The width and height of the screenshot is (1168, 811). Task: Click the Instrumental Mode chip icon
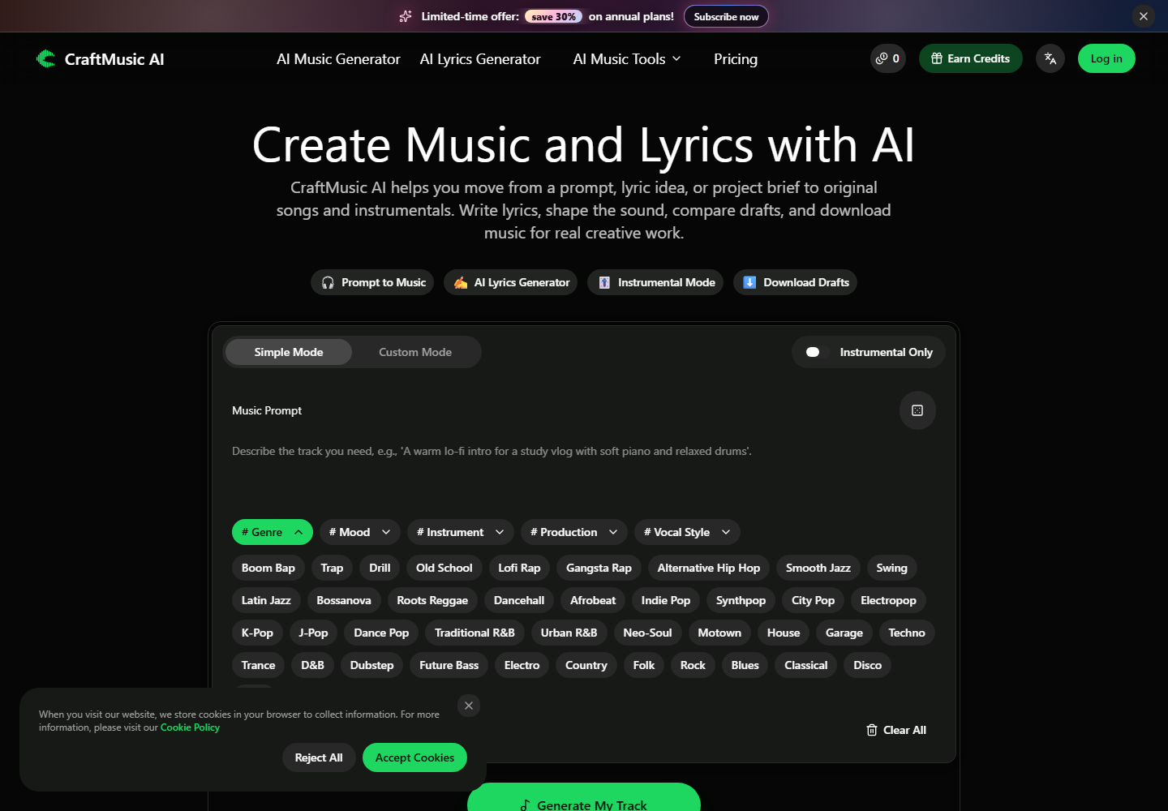[x=604, y=282]
